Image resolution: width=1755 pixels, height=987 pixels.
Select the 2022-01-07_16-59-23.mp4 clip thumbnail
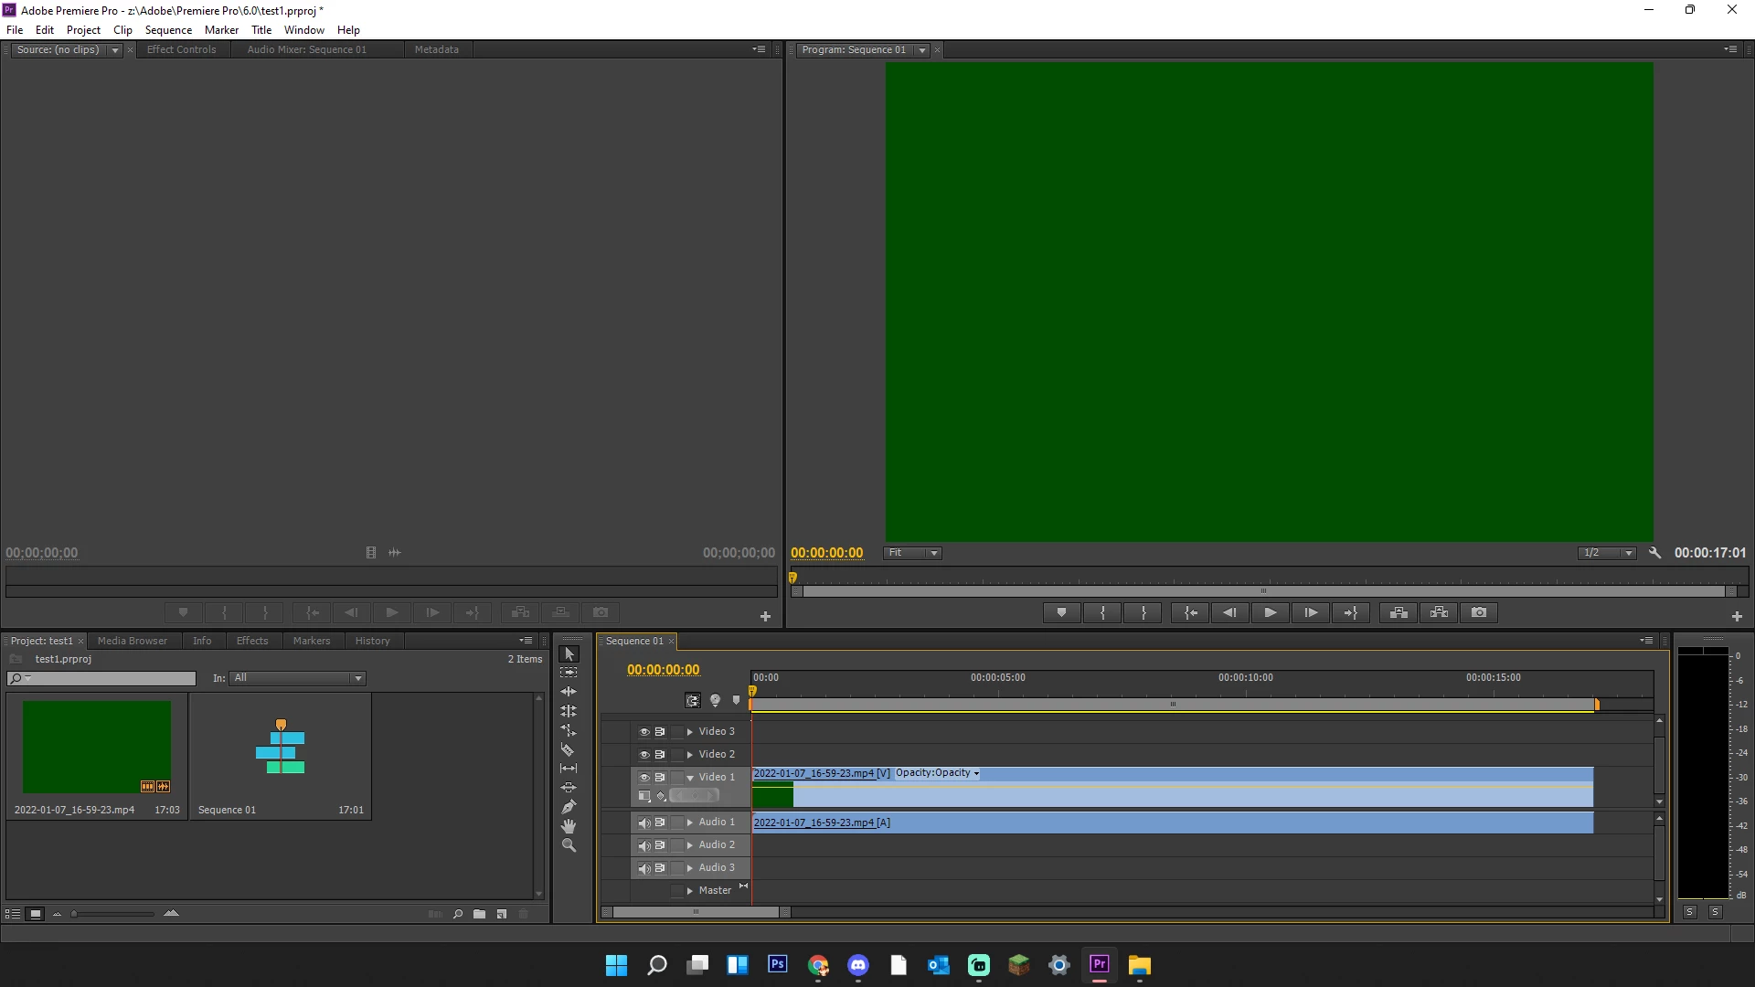[97, 747]
